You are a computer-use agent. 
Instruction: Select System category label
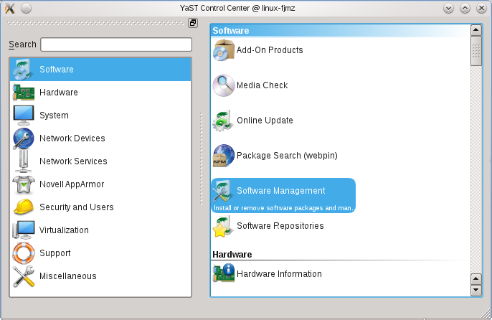[54, 116]
